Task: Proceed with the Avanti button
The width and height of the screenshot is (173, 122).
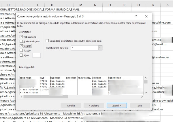Action: pos(117,106)
